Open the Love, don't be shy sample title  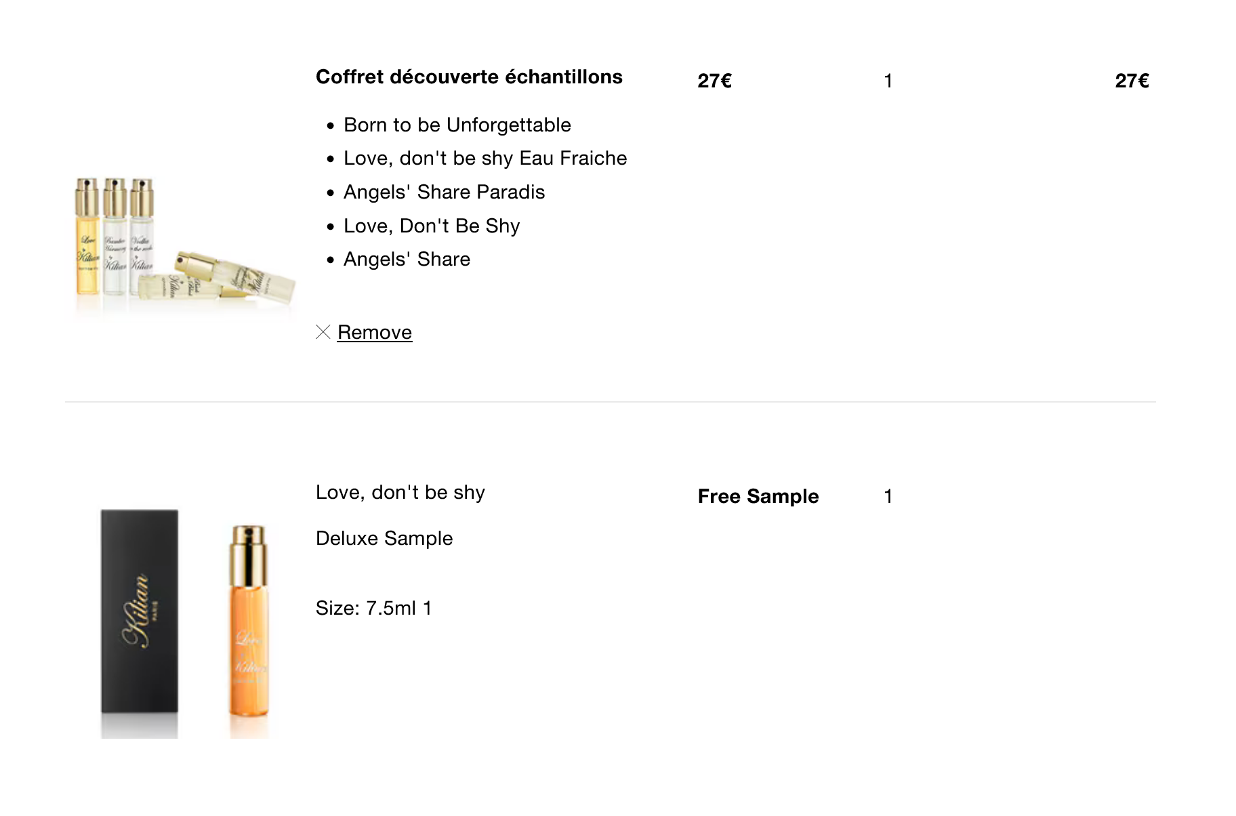pos(400,493)
